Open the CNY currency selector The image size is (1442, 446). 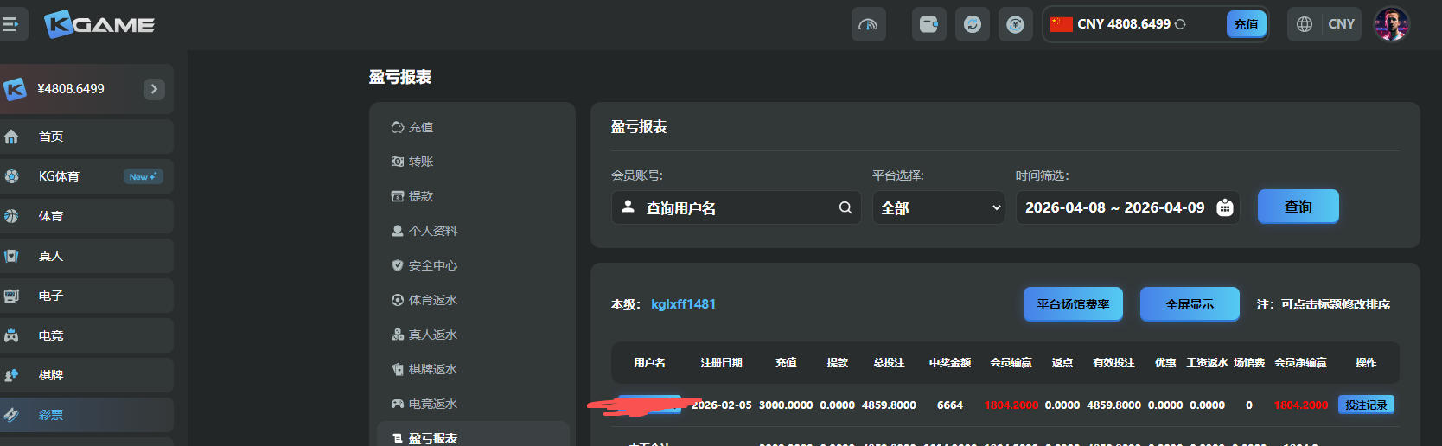1341,24
